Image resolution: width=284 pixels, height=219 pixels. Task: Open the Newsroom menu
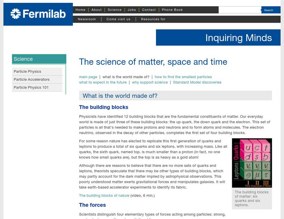(x=87, y=19)
